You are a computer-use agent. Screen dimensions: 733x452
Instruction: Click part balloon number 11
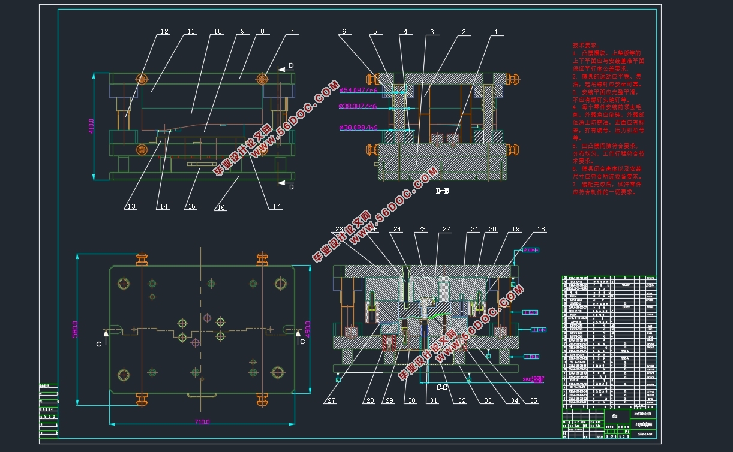[x=191, y=31]
